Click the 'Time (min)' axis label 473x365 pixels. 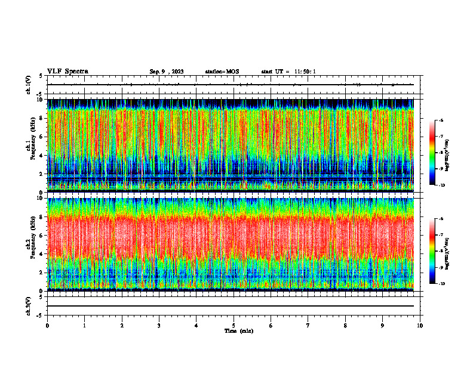pyautogui.click(x=239, y=331)
